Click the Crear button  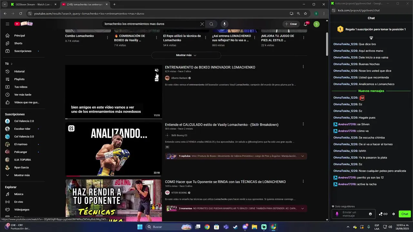click(x=291, y=24)
